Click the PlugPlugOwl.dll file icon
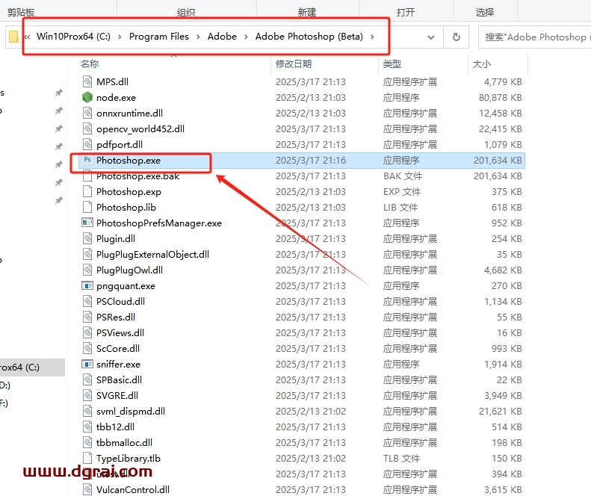Image resolution: width=591 pixels, height=499 pixels. pyautogui.click(x=87, y=270)
